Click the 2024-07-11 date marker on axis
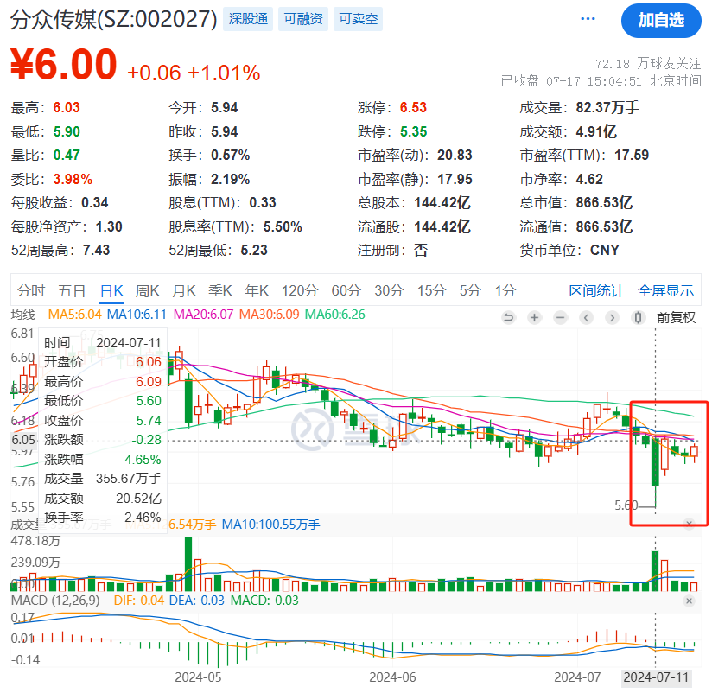 656,677
